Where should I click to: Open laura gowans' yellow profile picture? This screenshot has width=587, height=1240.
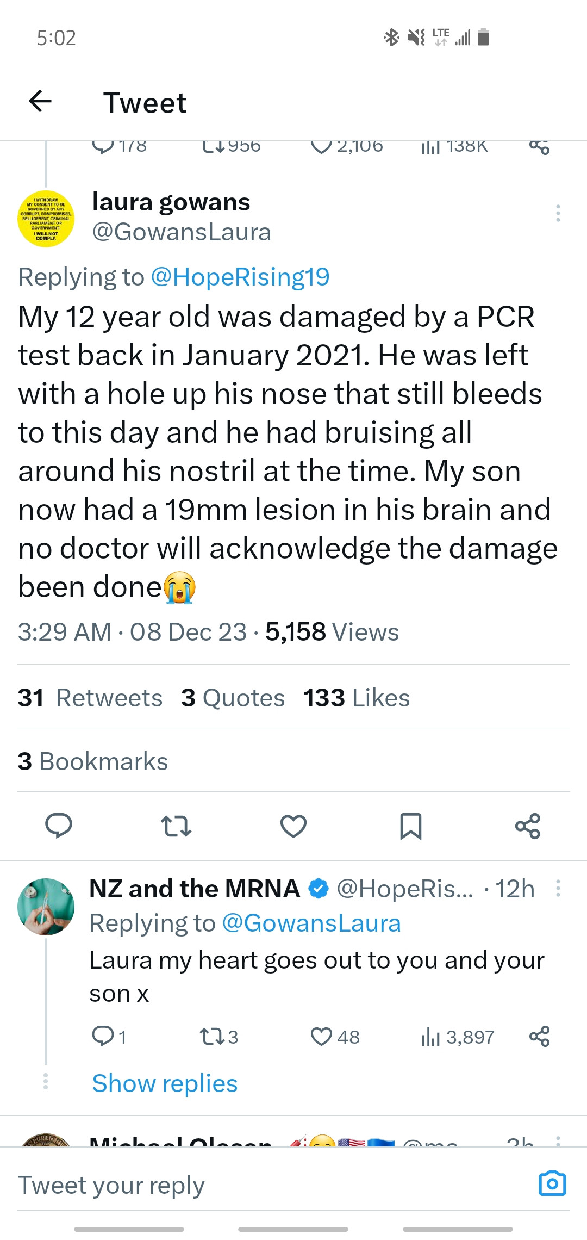[46, 219]
